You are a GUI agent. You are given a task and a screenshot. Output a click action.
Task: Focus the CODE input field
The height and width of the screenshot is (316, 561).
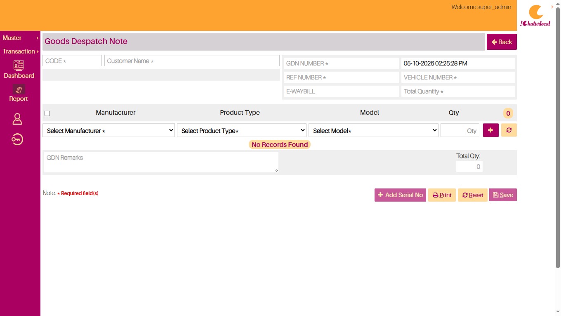(72, 60)
